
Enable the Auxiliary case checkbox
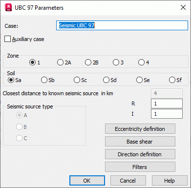click(7, 39)
